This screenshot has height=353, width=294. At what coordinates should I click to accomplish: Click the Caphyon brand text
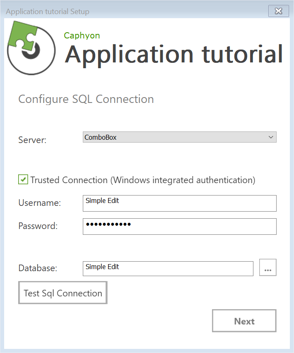coord(82,36)
